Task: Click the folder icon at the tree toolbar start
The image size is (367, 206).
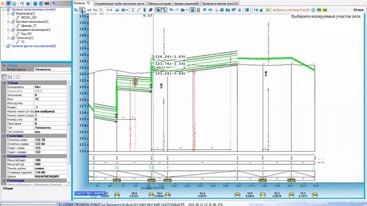Action: point(3,3)
